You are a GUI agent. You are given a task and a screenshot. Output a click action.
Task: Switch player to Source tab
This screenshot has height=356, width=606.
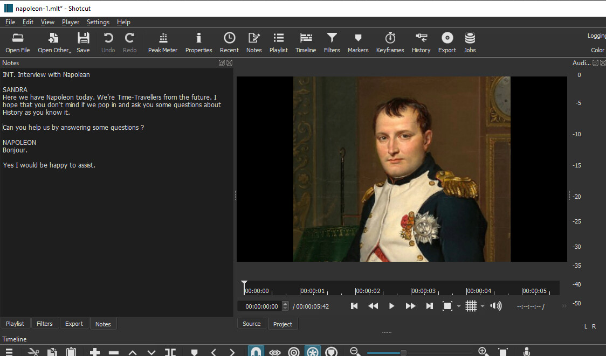point(252,324)
